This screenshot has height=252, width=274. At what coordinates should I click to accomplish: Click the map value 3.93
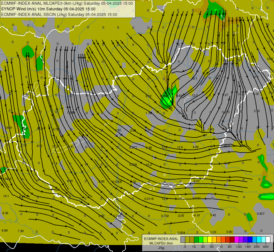pyautogui.click(x=270, y=59)
